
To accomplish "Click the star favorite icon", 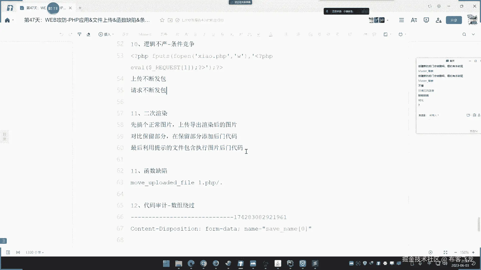I will pos(162,20).
